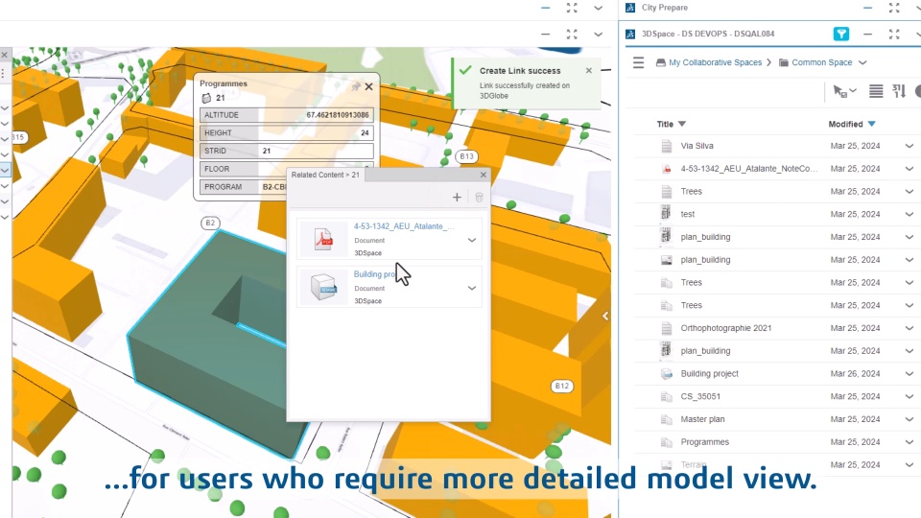This screenshot has width=921, height=518.
Task: Expand the Orthophotographie 2021 row chevron
Action: tap(909, 328)
